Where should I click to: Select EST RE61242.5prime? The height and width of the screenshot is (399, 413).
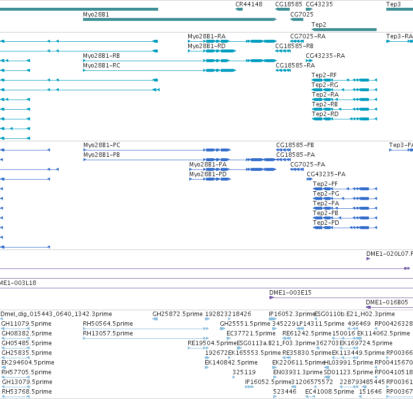pos(286,338)
